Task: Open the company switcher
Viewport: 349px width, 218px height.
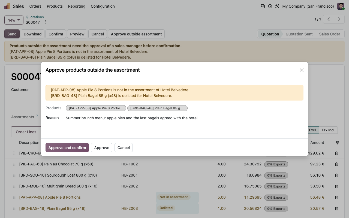Action: tap(308, 6)
